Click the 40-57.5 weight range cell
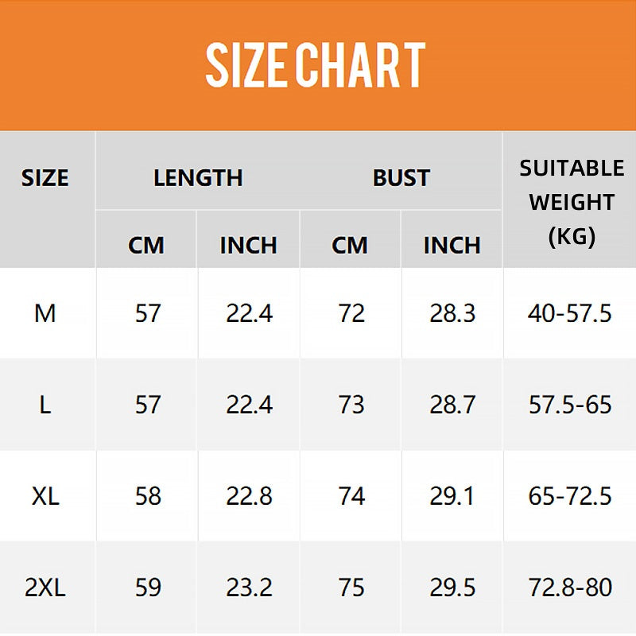This screenshot has width=636, height=636. 570,313
